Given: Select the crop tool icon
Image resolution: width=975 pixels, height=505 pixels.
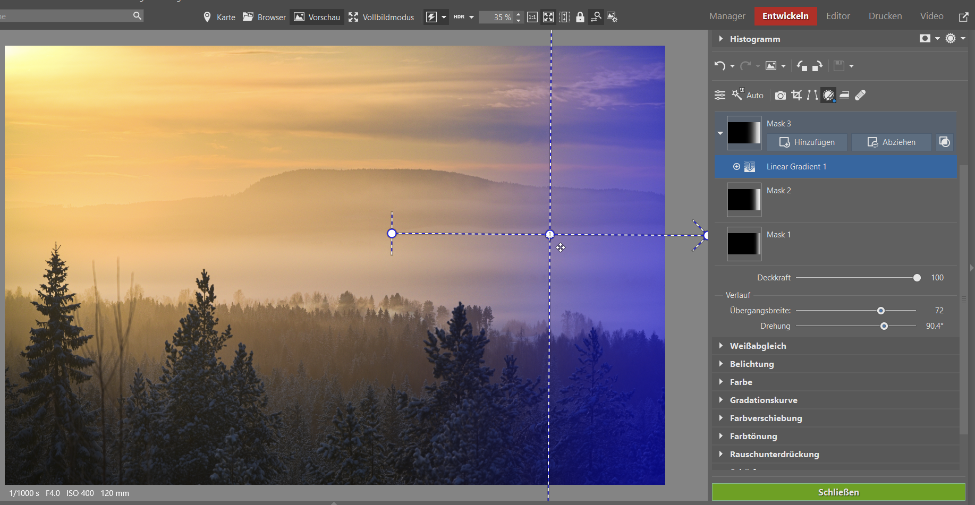Looking at the screenshot, I should click(x=796, y=95).
